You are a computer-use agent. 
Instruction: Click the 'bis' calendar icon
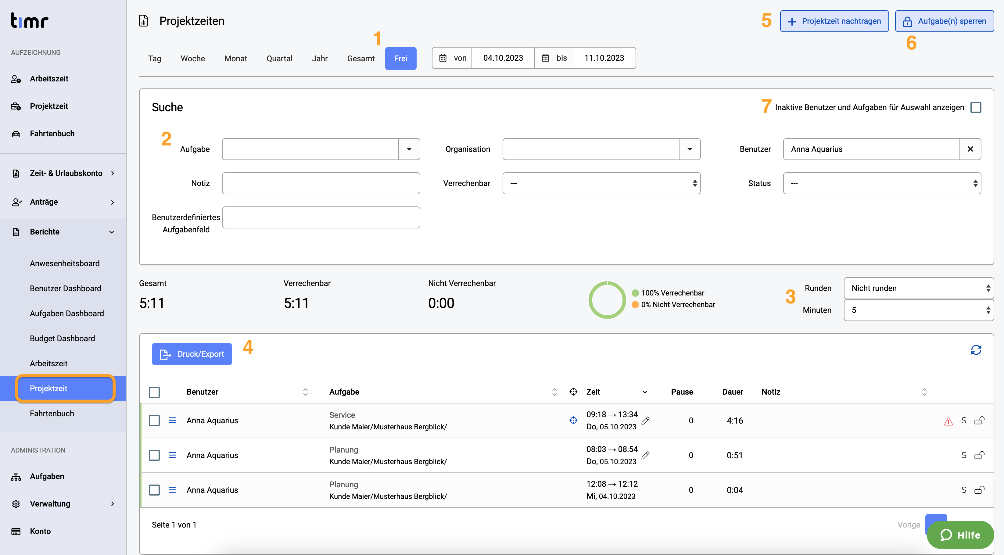click(545, 58)
